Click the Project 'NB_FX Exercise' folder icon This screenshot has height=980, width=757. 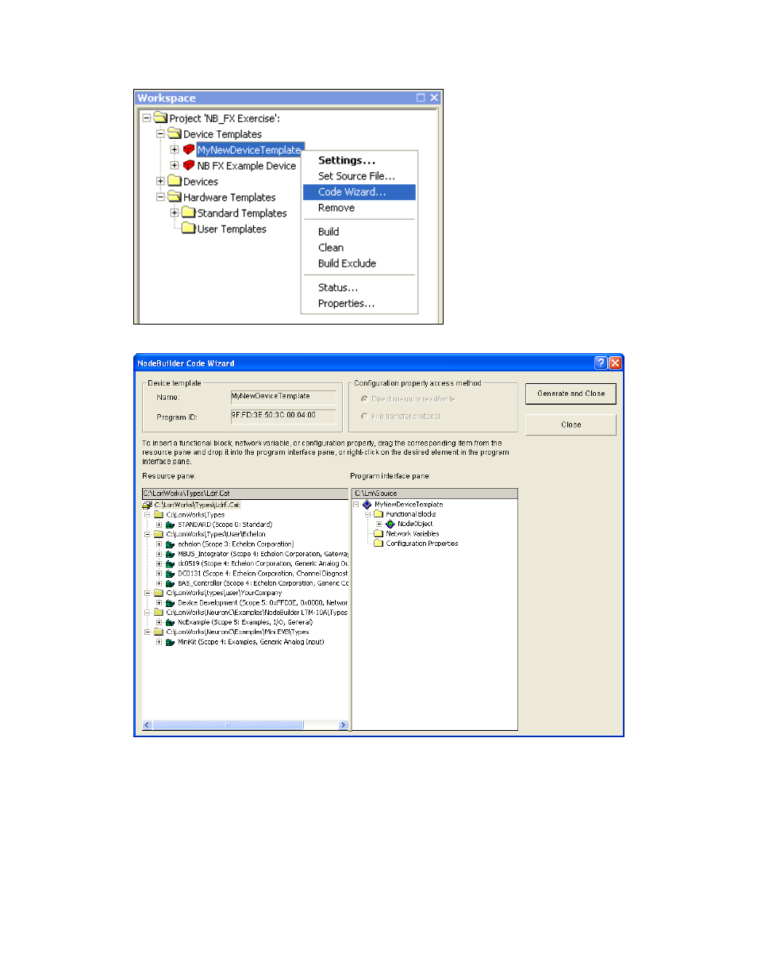160,117
